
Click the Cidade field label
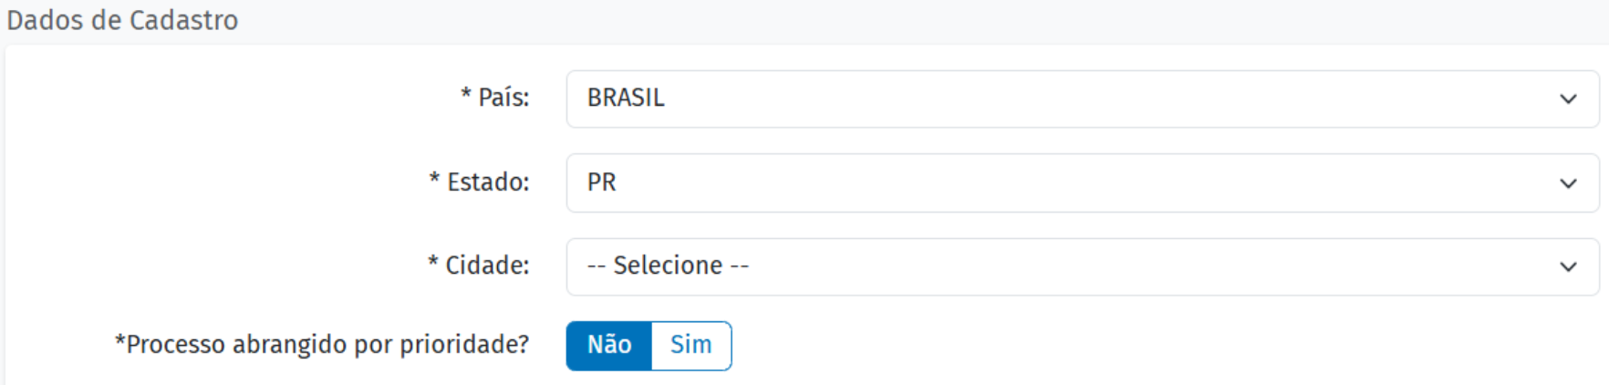coord(487,265)
